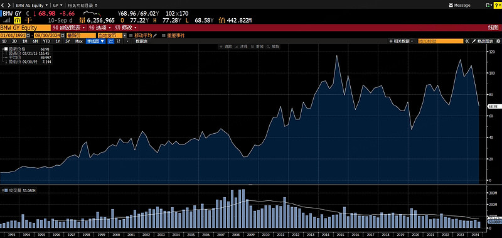Select the 5Y range tab
Screen dimensions: 502x238
click(x=68, y=41)
